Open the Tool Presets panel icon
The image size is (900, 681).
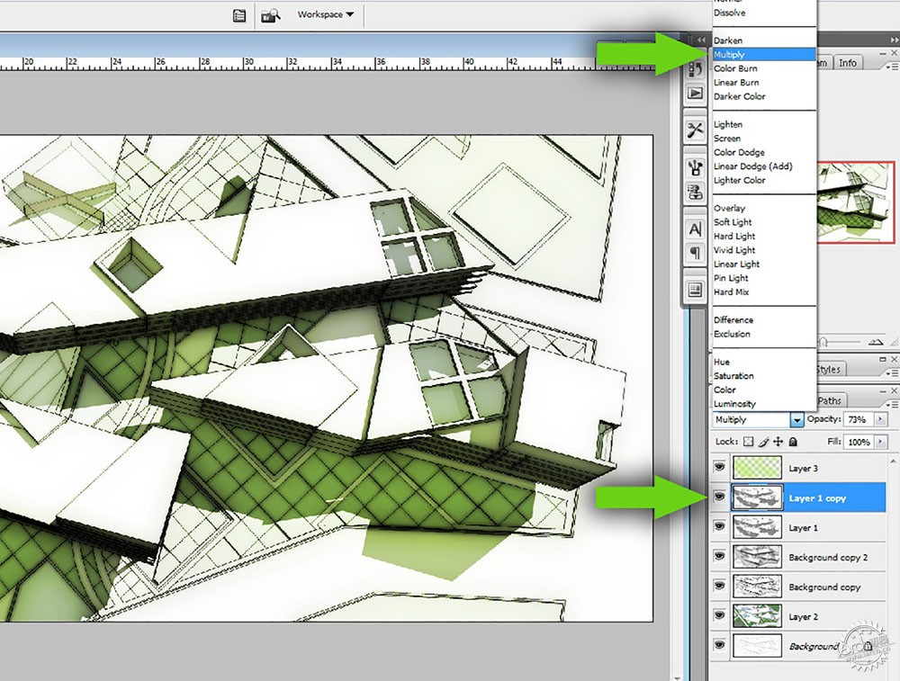[x=695, y=130]
